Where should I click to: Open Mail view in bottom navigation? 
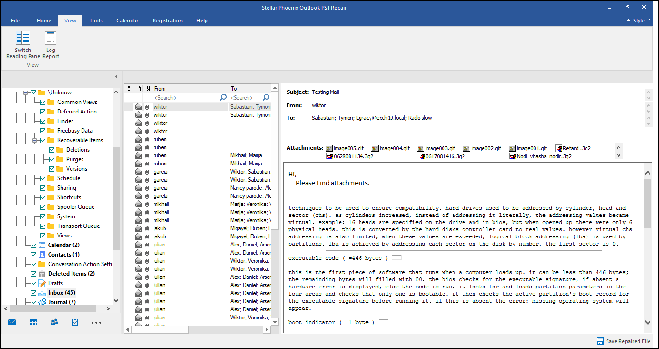12,322
